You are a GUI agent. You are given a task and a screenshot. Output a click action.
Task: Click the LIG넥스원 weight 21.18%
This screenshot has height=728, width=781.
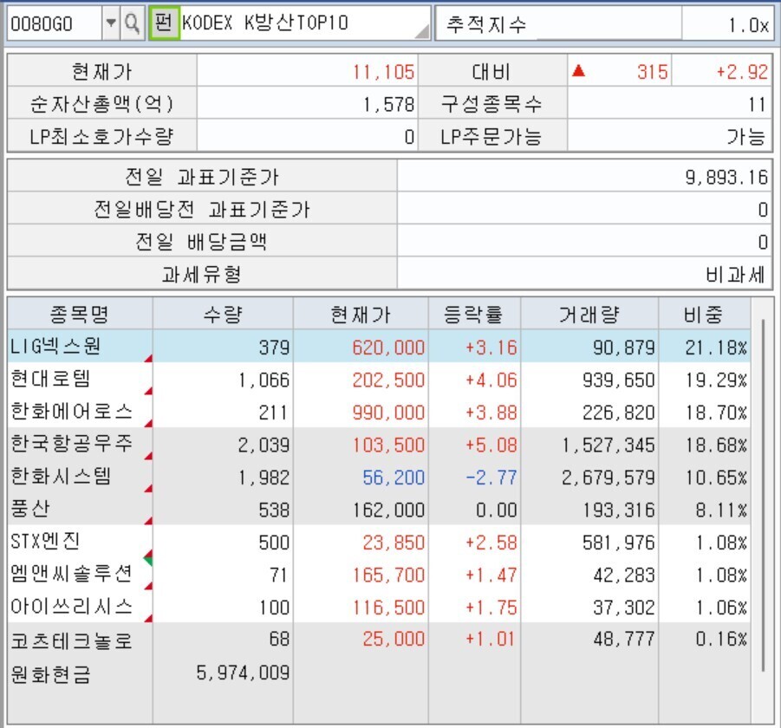(716, 347)
